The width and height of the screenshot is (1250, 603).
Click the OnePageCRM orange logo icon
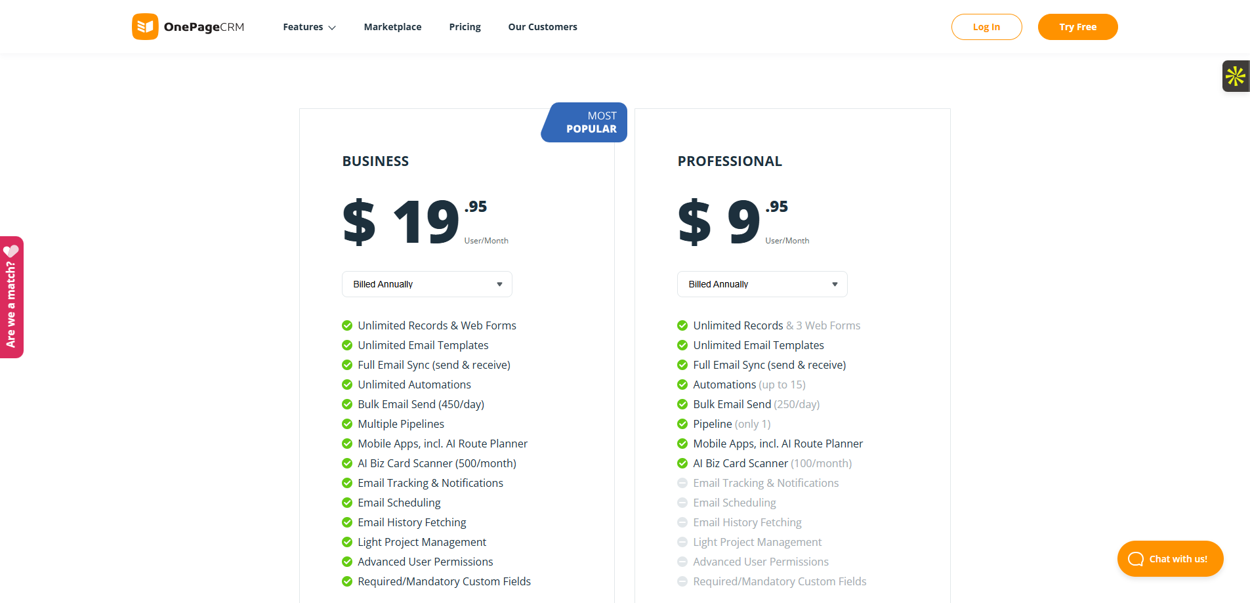coord(145,27)
